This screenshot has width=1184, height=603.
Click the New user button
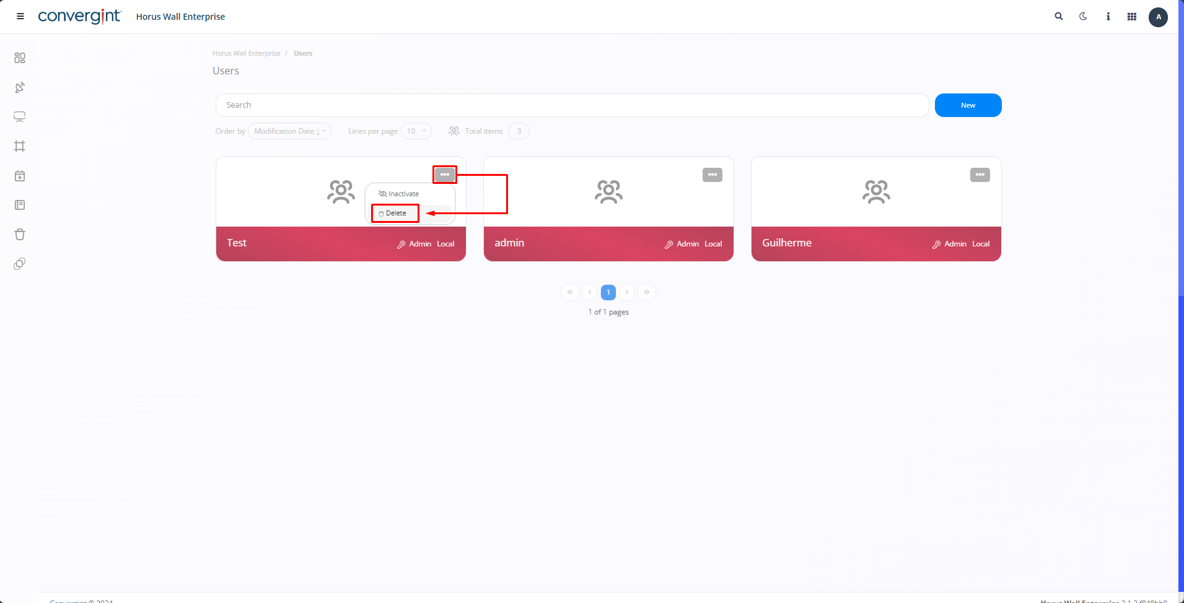click(968, 105)
